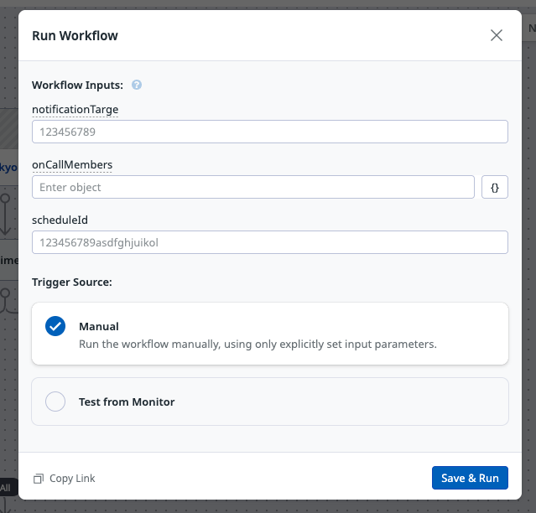Image resolution: width=536 pixels, height=513 pixels.
Task: Choose the Manual trigger description card
Action: 270,334
